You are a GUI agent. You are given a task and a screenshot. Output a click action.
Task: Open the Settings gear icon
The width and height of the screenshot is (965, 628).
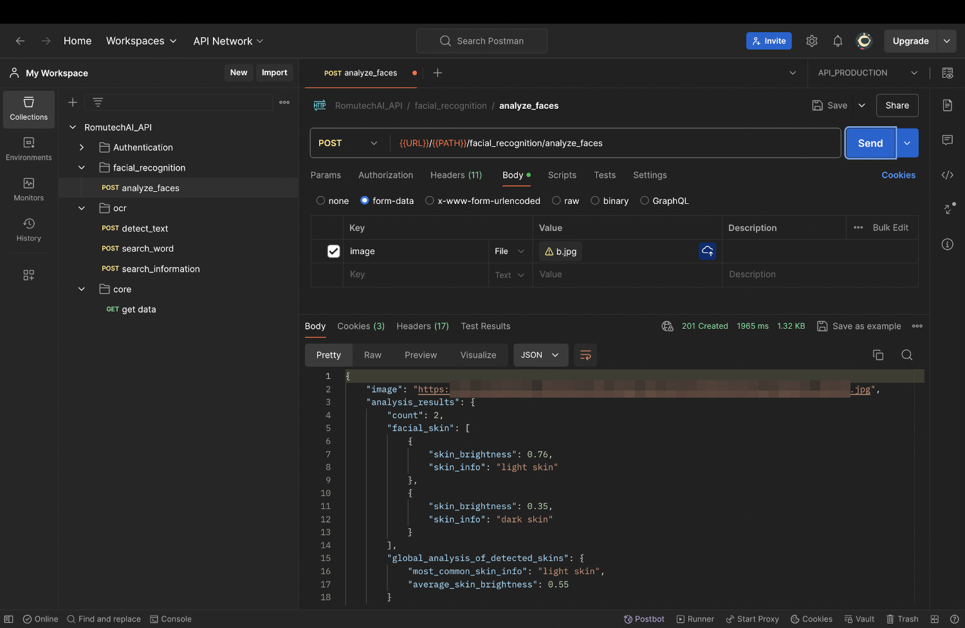point(812,41)
